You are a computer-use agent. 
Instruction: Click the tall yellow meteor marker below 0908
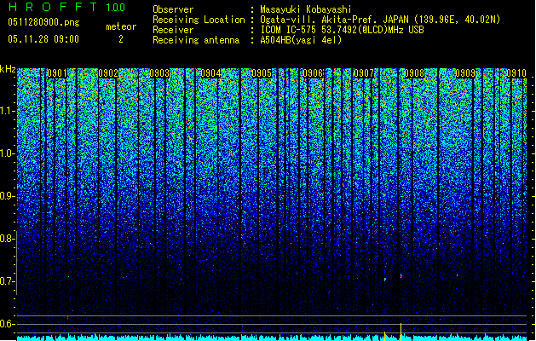pyautogui.click(x=401, y=332)
